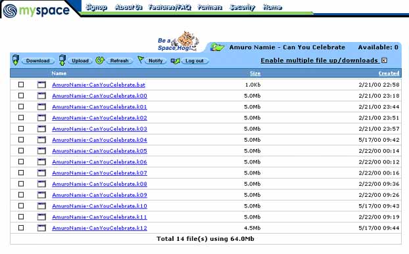Check the box for the .k04 file
409x254 pixels.
[21, 140]
